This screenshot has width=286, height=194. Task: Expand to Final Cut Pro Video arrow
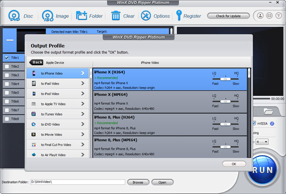click(x=83, y=145)
